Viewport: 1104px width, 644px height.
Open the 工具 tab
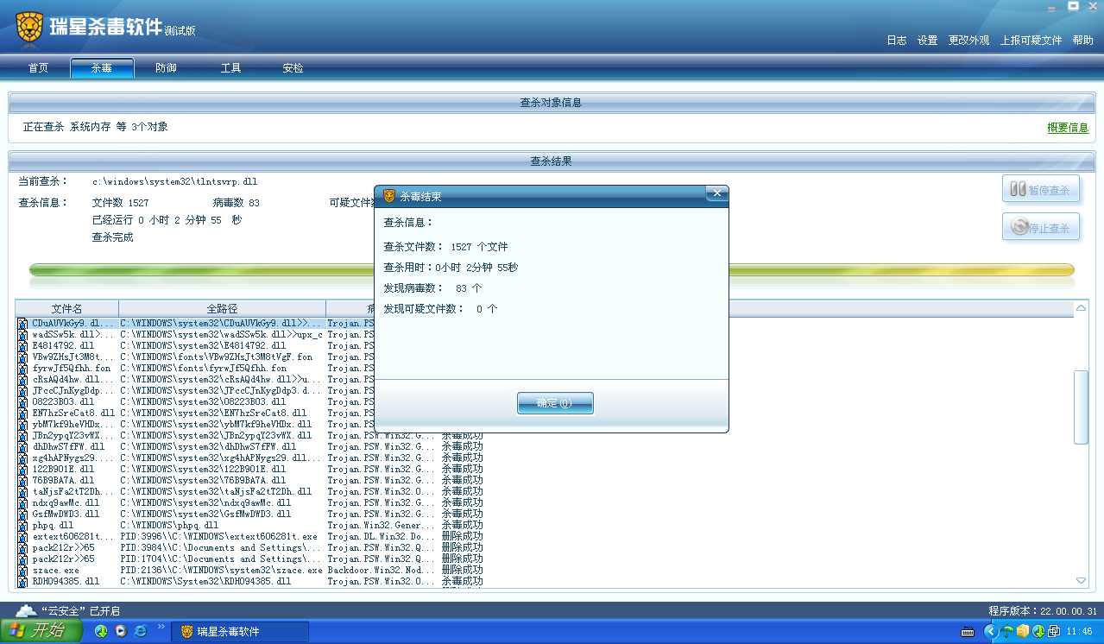(230, 68)
